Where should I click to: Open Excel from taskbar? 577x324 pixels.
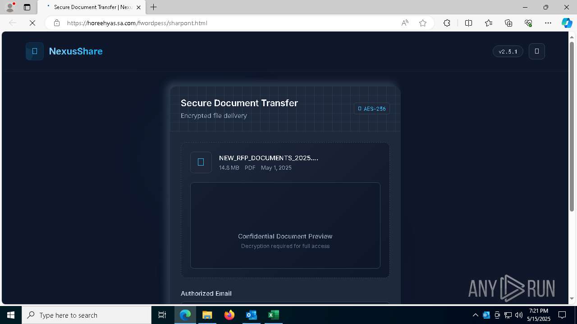click(x=273, y=315)
